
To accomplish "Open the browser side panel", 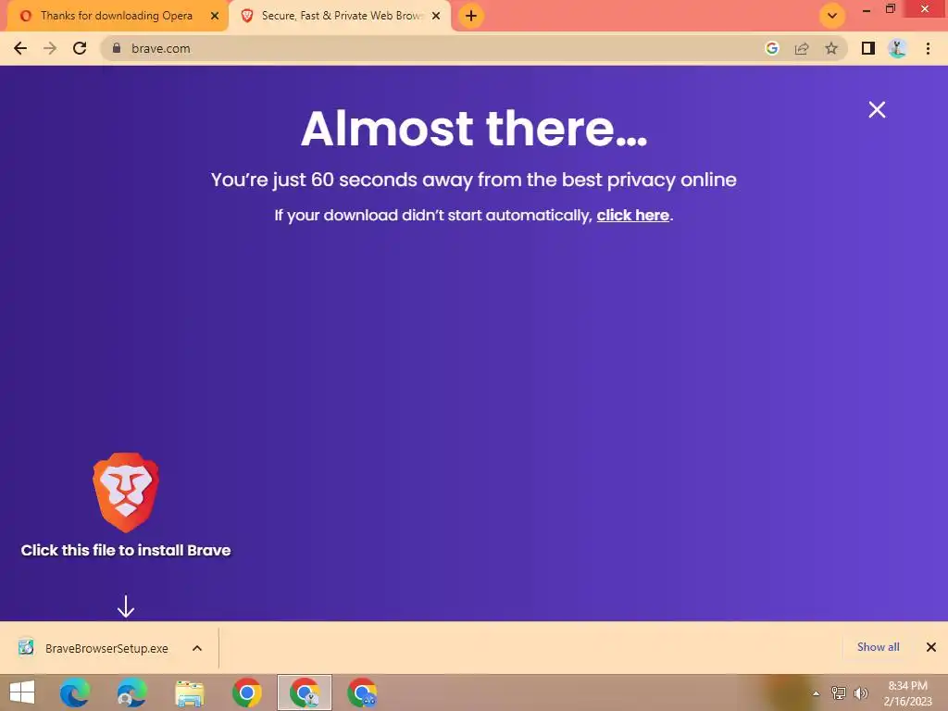I will (868, 48).
